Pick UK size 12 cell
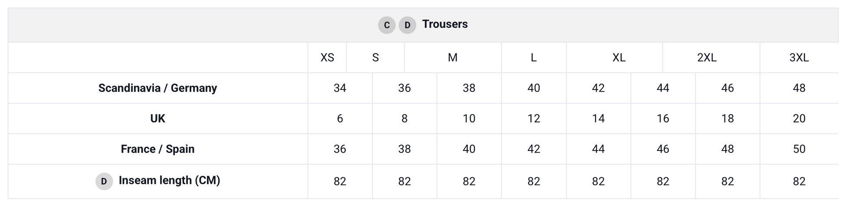844x202 pixels. click(x=533, y=119)
